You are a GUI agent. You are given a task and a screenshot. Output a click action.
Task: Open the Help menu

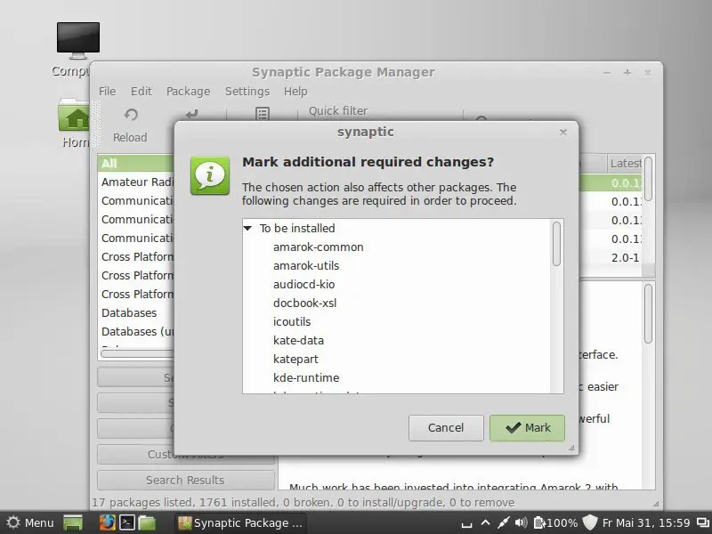tap(295, 92)
